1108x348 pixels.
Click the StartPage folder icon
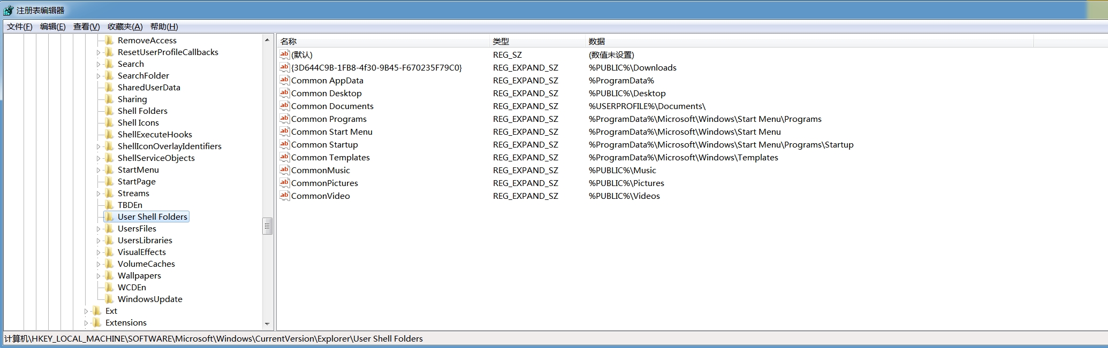[x=109, y=181]
